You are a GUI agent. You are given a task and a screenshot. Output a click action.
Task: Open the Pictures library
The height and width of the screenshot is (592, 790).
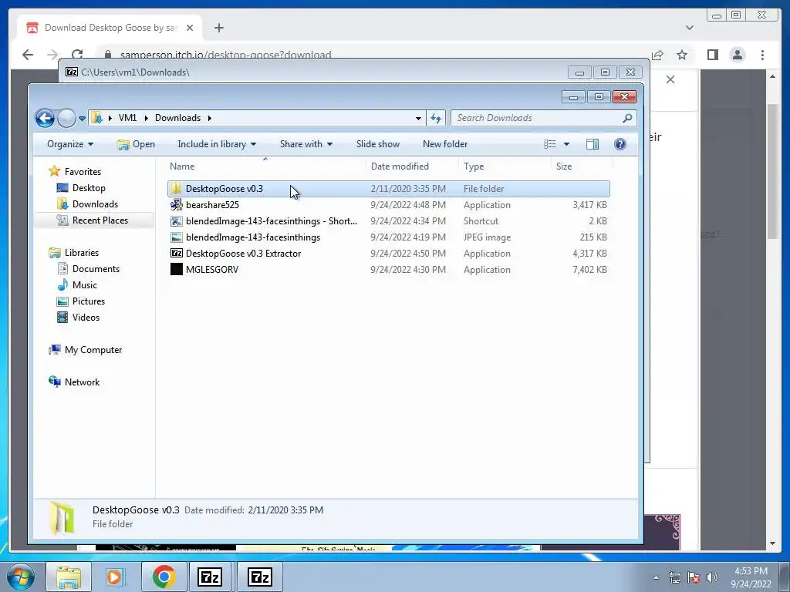coord(89,301)
